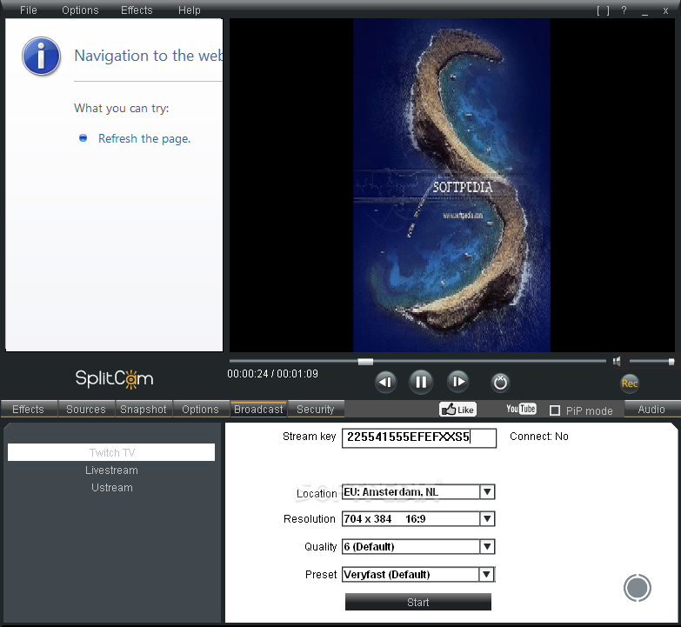Click the step backward playback button
Image resolution: width=681 pixels, height=627 pixels.
point(385,382)
